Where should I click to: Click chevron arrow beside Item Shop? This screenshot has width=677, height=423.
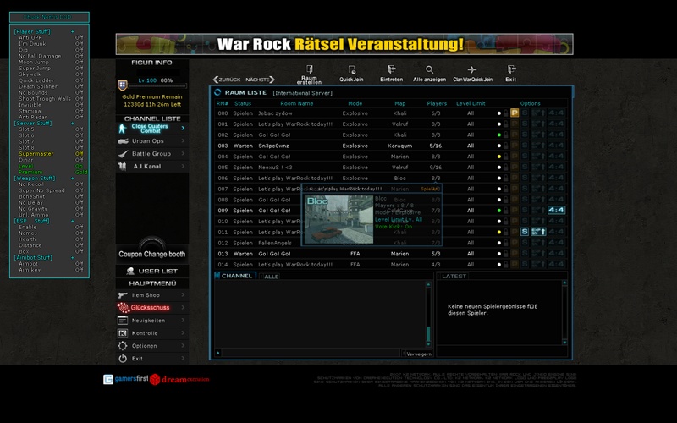pyautogui.click(x=183, y=294)
